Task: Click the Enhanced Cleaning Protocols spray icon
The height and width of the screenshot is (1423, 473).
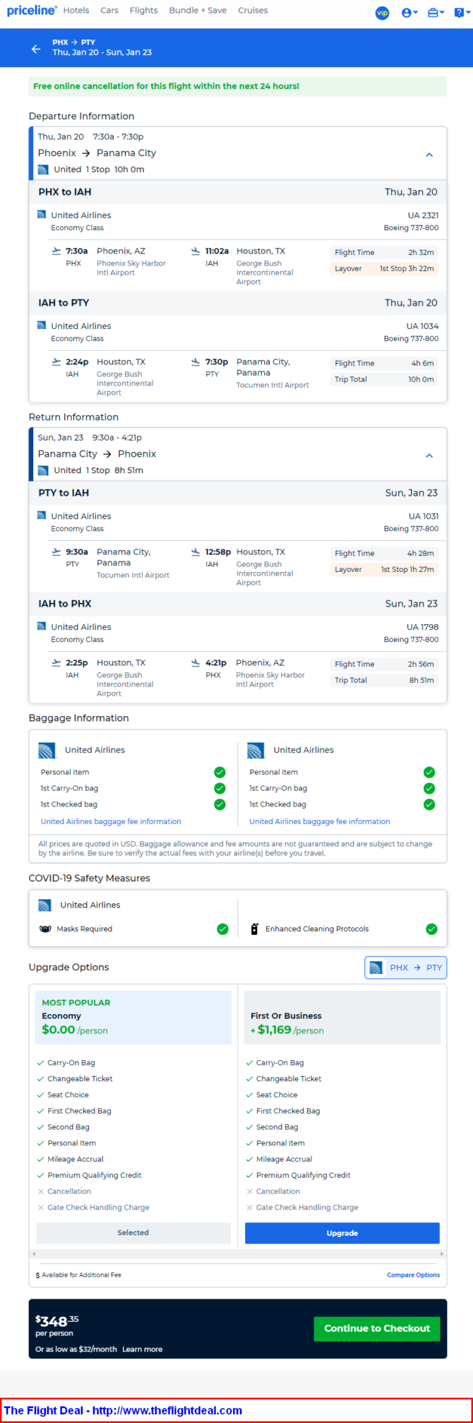Action: click(x=255, y=929)
